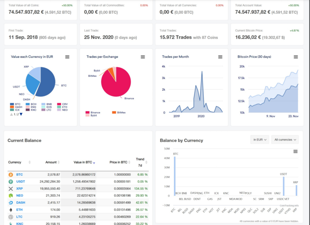Click the Bitcoin coin icon in the table

click(10, 175)
